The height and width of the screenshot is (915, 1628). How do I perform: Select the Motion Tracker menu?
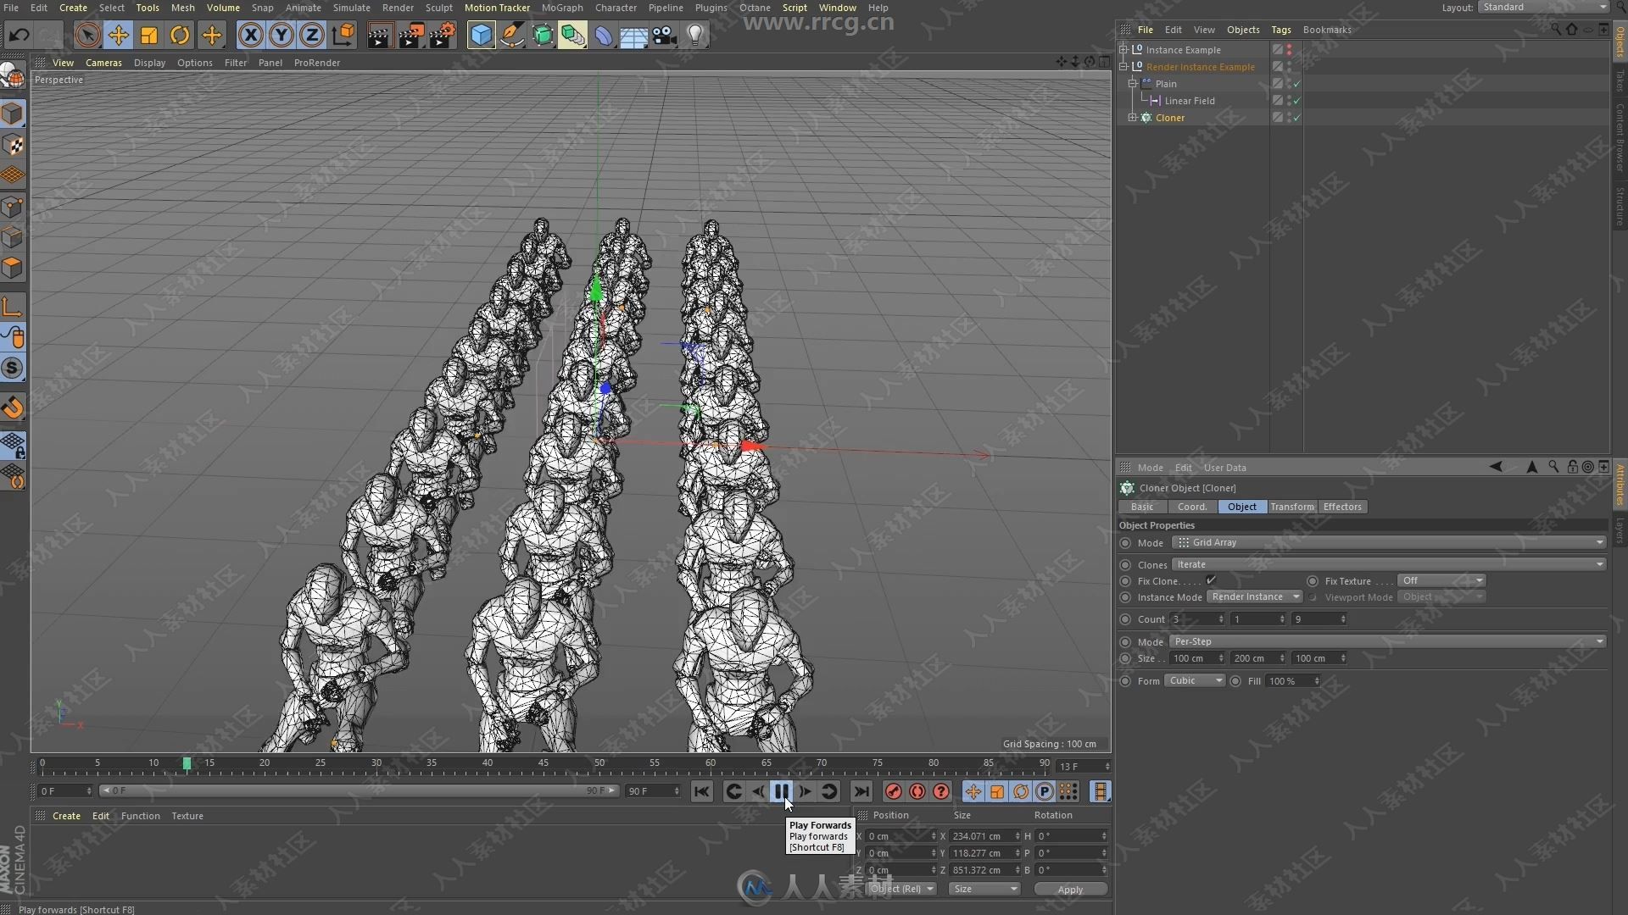[496, 8]
